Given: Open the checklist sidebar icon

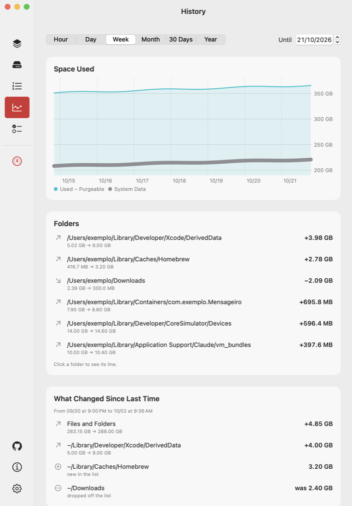Looking at the screenshot, I should [x=17, y=129].
